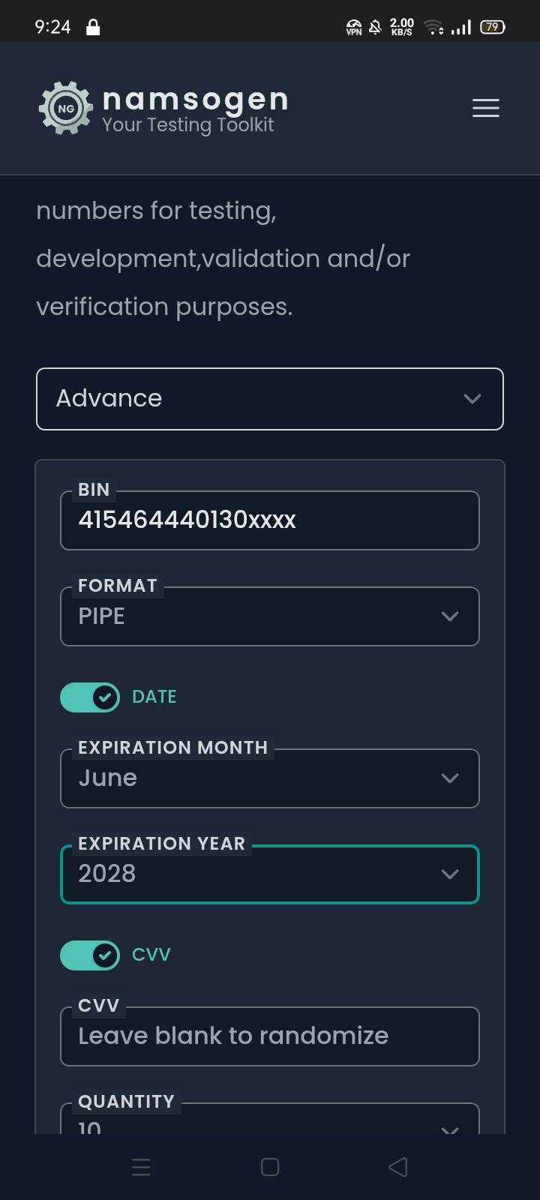This screenshot has height=1200, width=540.
Task: Turn off the CVV toggle switch
Action: click(90, 955)
